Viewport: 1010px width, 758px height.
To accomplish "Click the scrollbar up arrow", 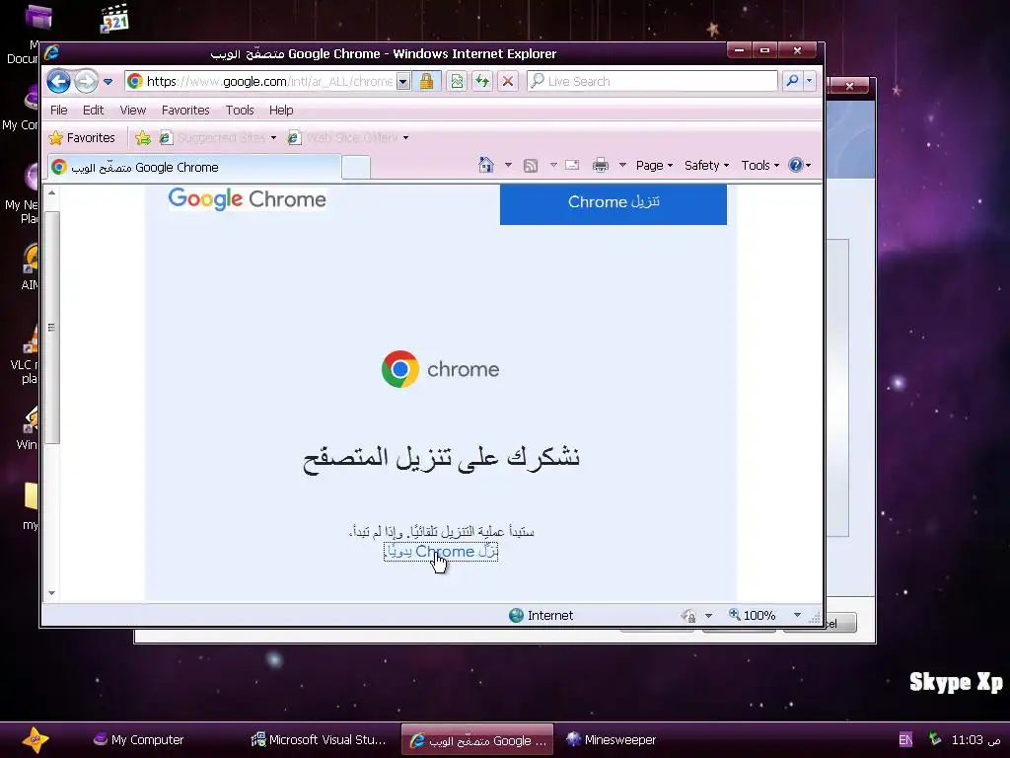I will (52, 192).
